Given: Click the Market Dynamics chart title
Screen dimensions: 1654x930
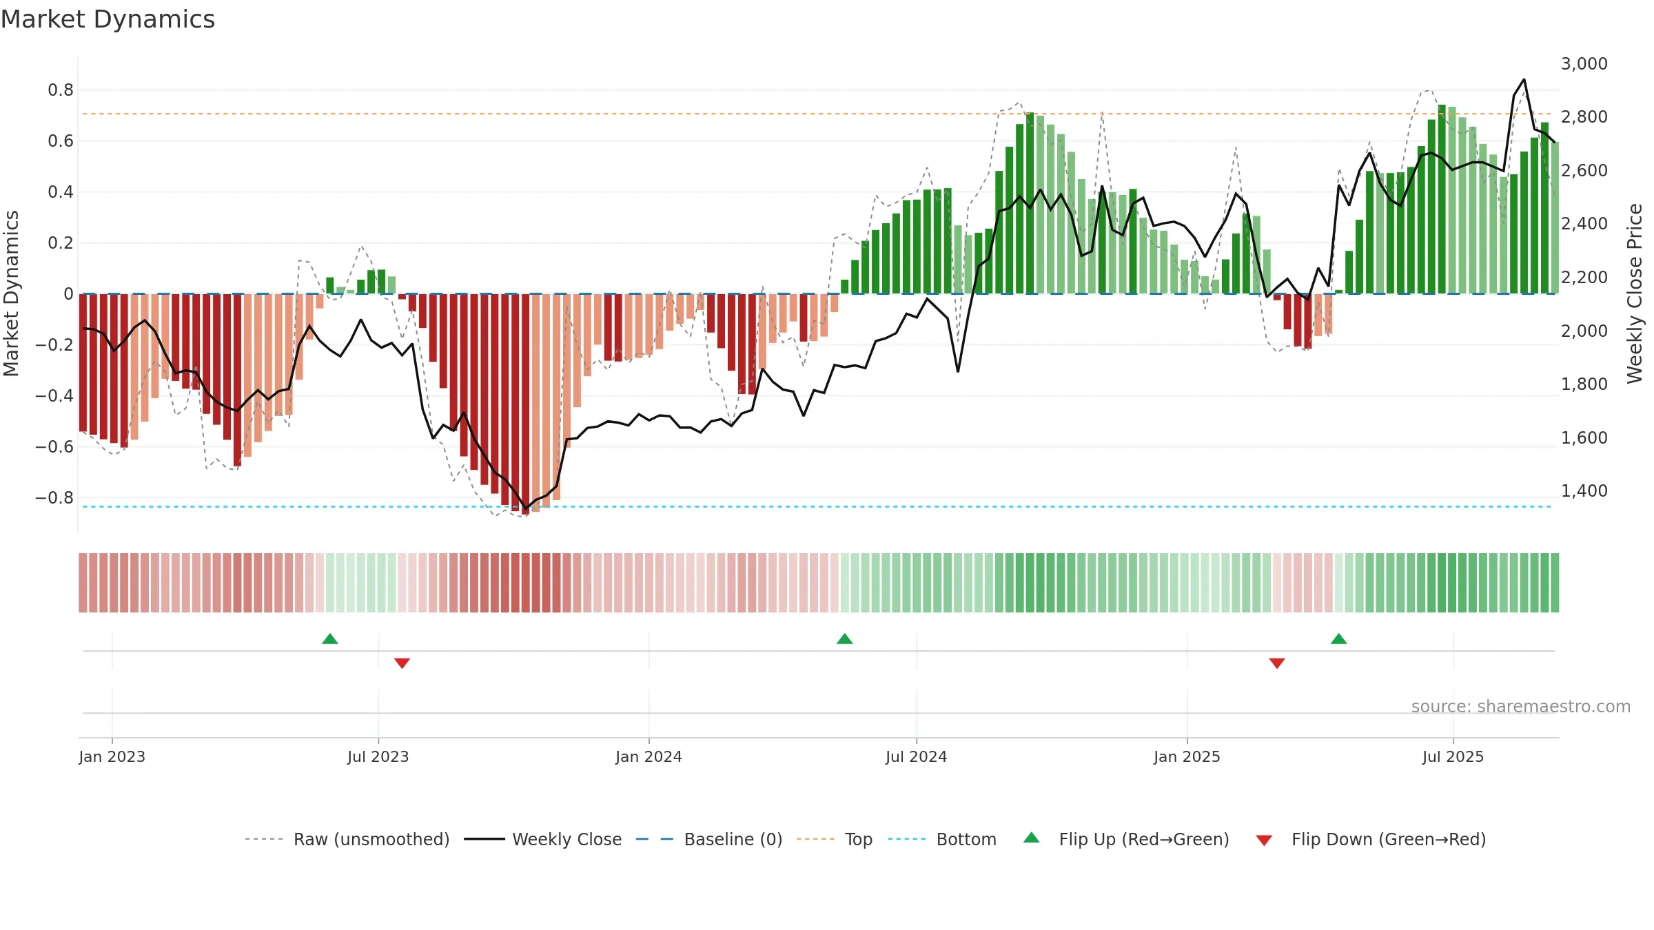Looking at the screenshot, I should pyautogui.click(x=108, y=19).
